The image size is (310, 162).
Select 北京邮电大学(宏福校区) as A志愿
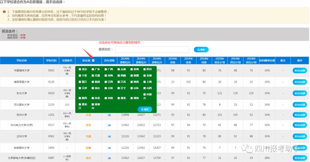(x=300, y=158)
